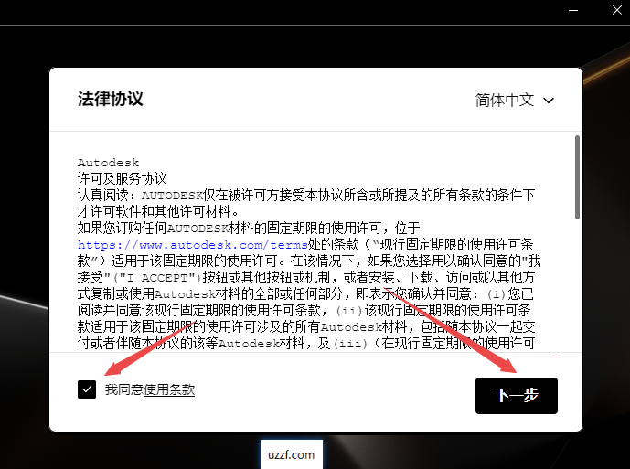Click the 我同意 label text

point(123,390)
